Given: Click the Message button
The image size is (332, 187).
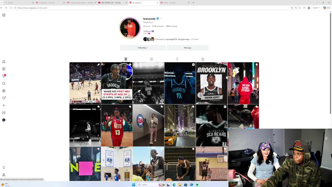Looking at the screenshot, I should (188, 48).
